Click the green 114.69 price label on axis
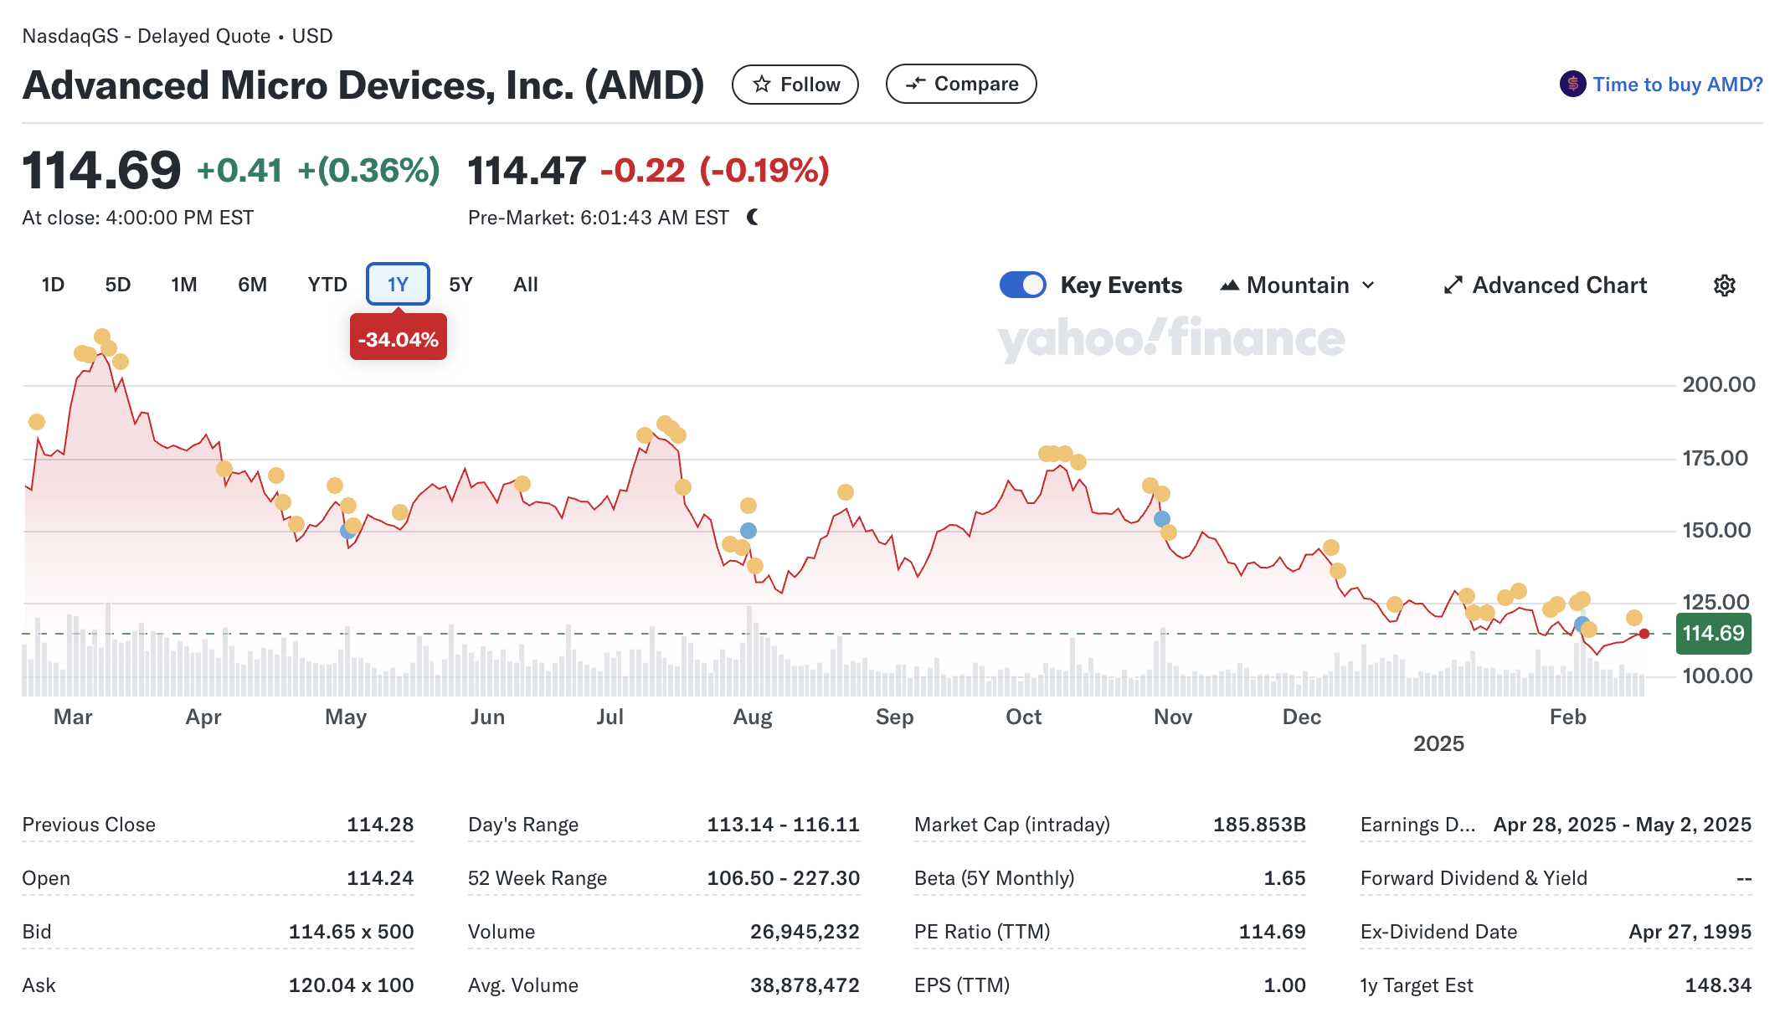Image resolution: width=1785 pixels, height=1018 pixels. tap(1713, 634)
